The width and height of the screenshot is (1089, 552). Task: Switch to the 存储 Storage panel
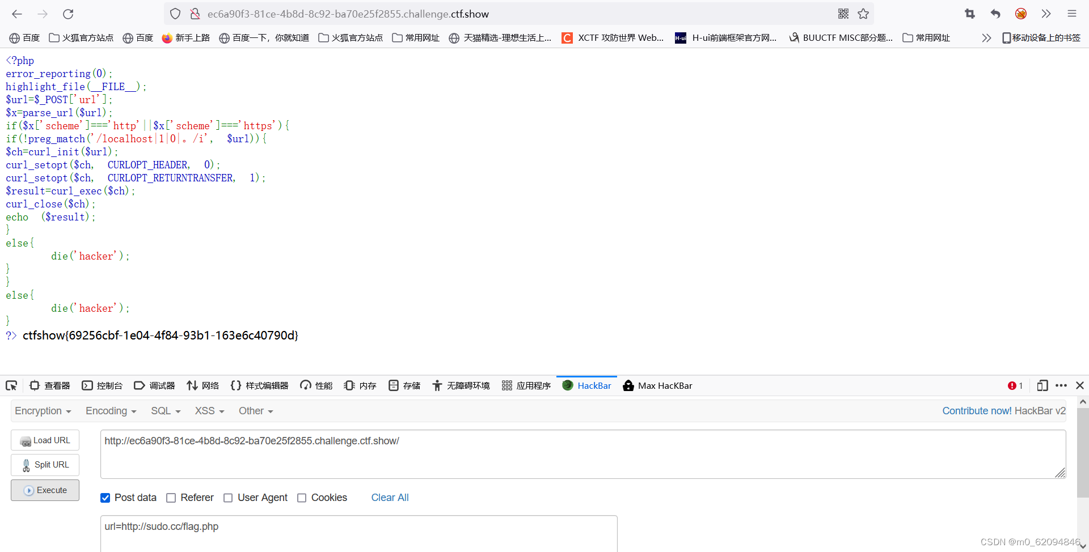(404, 385)
